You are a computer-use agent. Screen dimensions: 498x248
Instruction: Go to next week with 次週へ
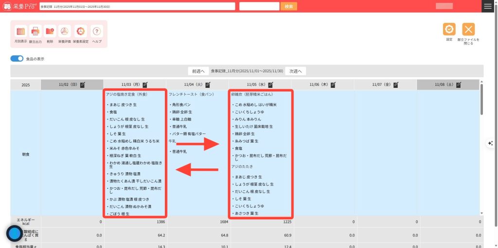pyautogui.click(x=296, y=71)
